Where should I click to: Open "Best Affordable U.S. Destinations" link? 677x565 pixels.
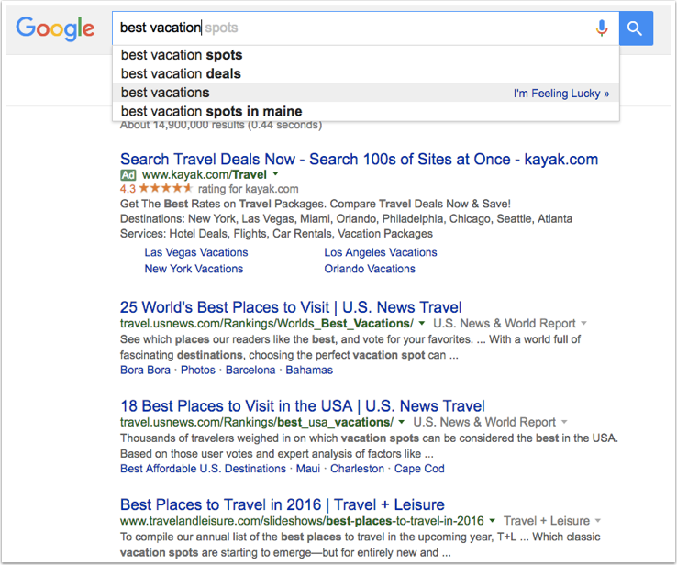tap(203, 469)
